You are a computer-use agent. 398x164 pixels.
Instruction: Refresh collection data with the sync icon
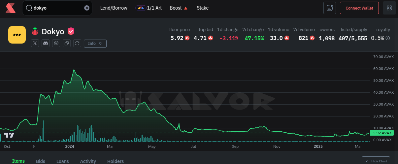click(x=77, y=43)
